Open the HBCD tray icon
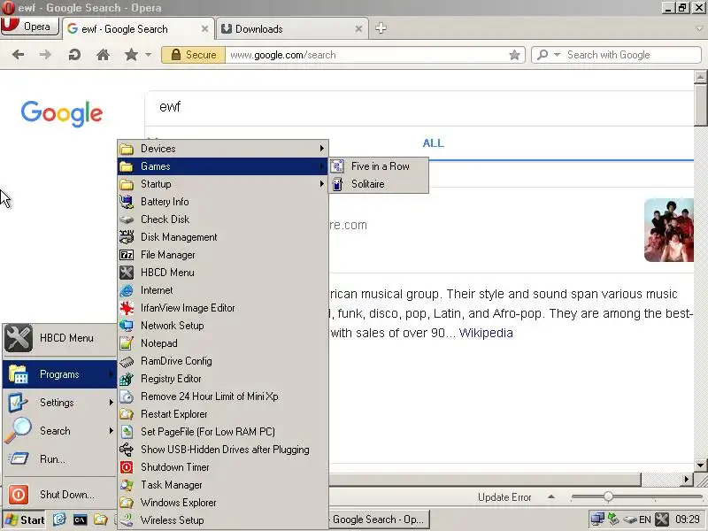Viewport: 708px width, 531px height. tap(662, 519)
